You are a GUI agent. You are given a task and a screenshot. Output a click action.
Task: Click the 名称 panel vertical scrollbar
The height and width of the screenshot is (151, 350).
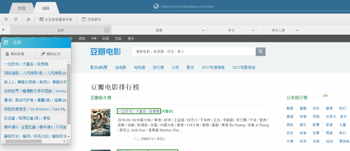tap(69, 94)
